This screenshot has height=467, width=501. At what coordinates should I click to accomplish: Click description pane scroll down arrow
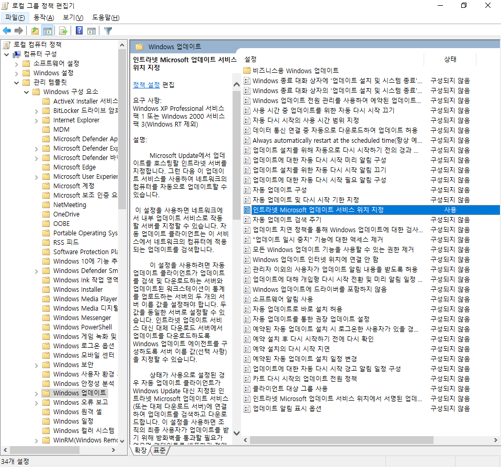[236, 433]
